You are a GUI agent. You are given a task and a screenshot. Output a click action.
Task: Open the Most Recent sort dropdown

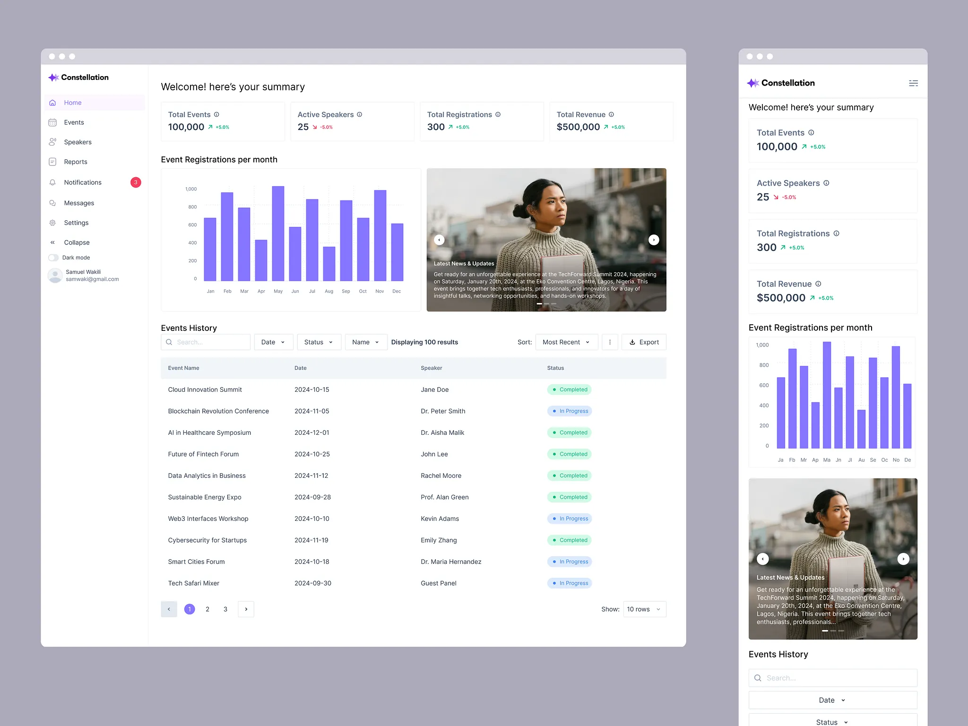coord(566,342)
